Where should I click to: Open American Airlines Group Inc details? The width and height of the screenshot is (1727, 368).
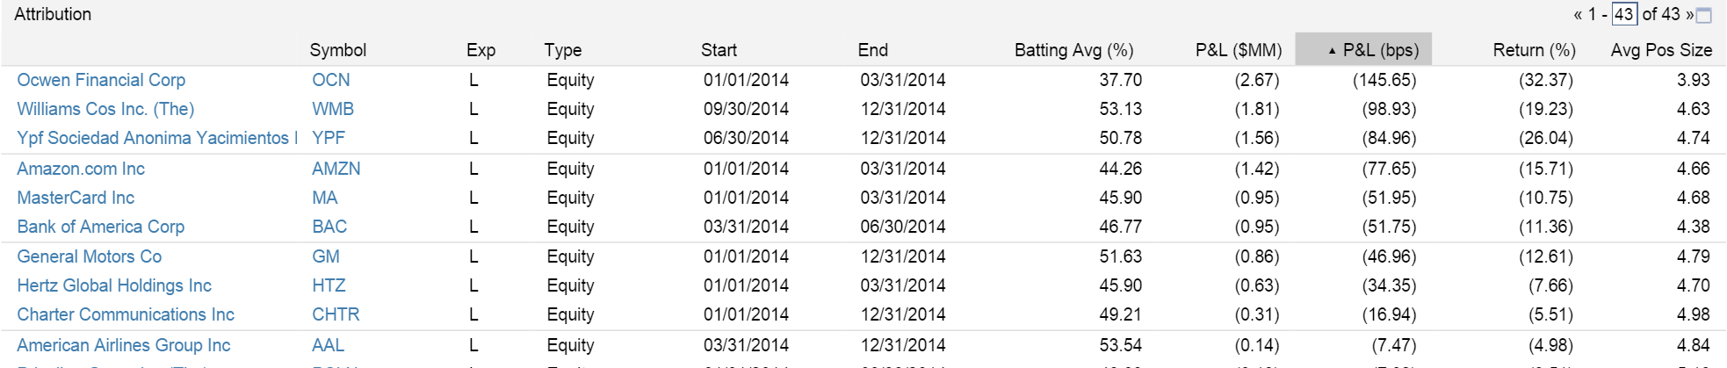pyautogui.click(x=124, y=345)
